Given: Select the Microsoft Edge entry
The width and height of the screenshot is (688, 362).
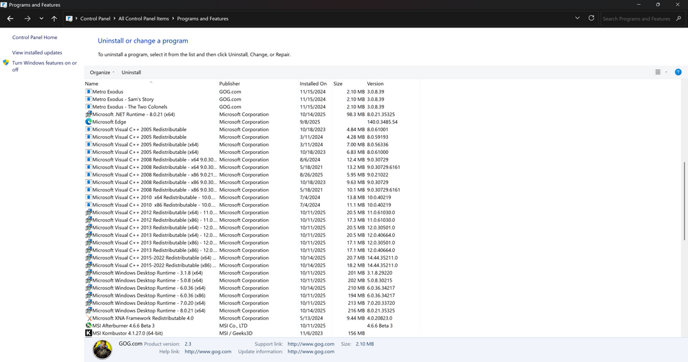Looking at the screenshot, I should tap(111, 122).
